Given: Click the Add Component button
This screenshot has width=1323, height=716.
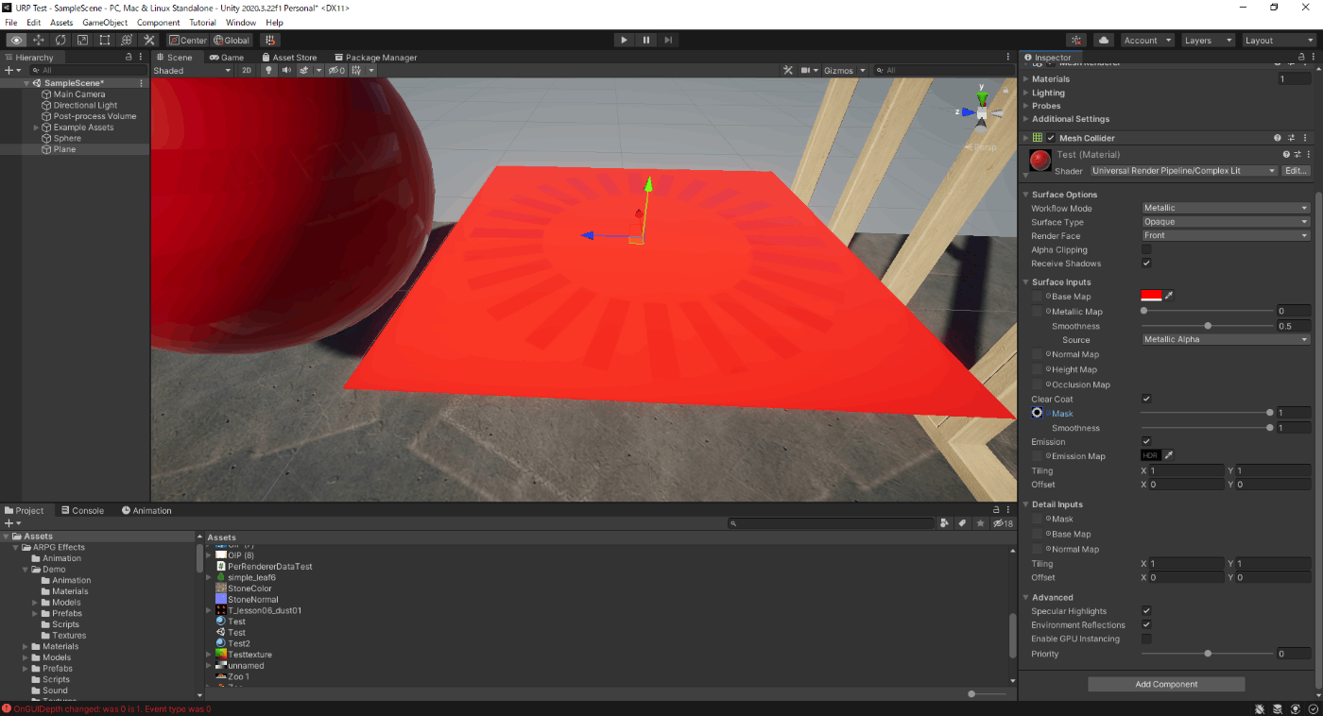Looking at the screenshot, I should click(x=1166, y=684).
